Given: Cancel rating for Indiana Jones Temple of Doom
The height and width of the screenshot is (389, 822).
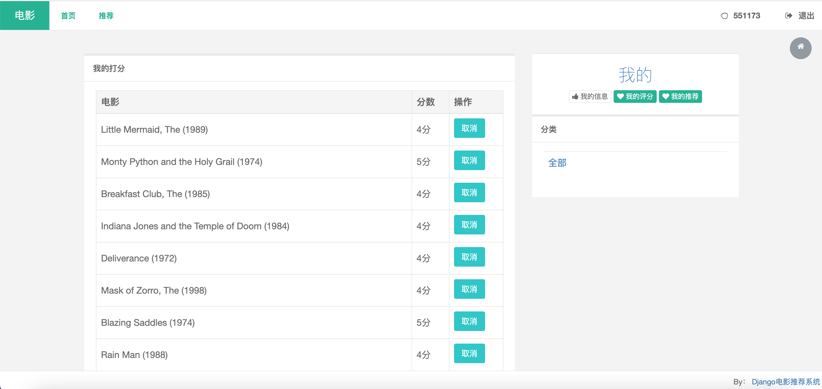Looking at the screenshot, I should [x=469, y=225].
